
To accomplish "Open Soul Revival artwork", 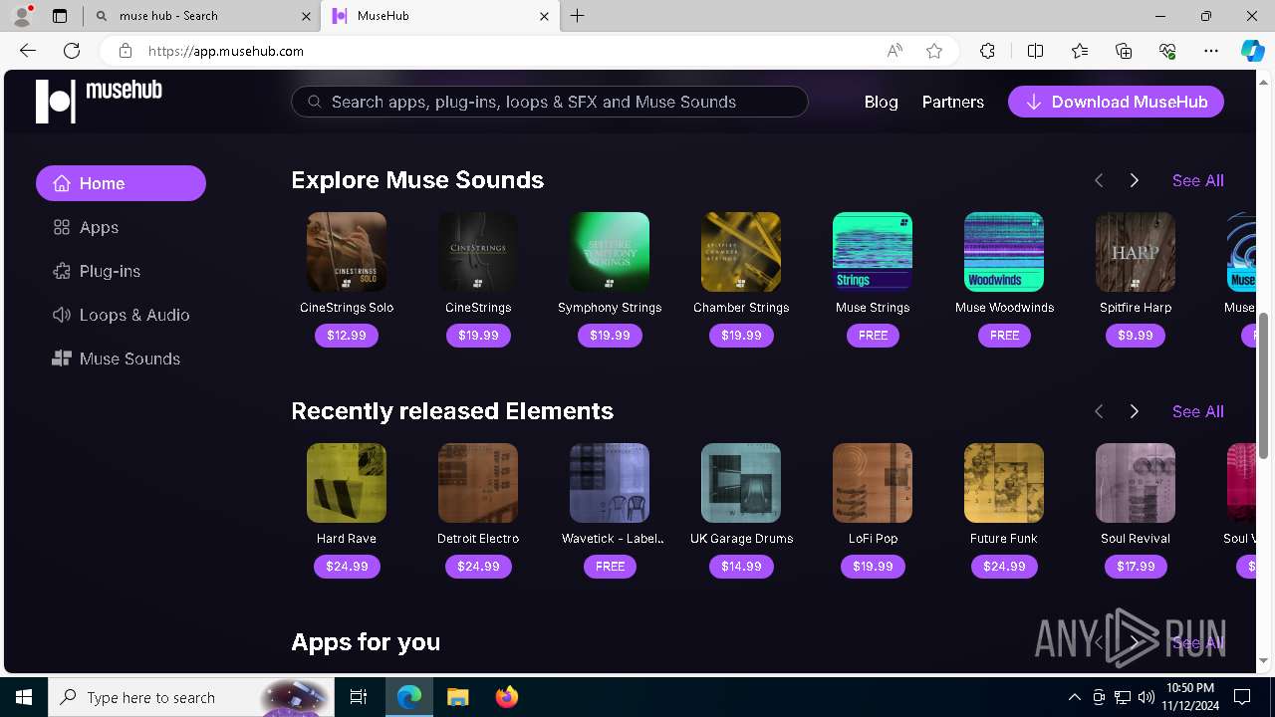I will [x=1136, y=483].
